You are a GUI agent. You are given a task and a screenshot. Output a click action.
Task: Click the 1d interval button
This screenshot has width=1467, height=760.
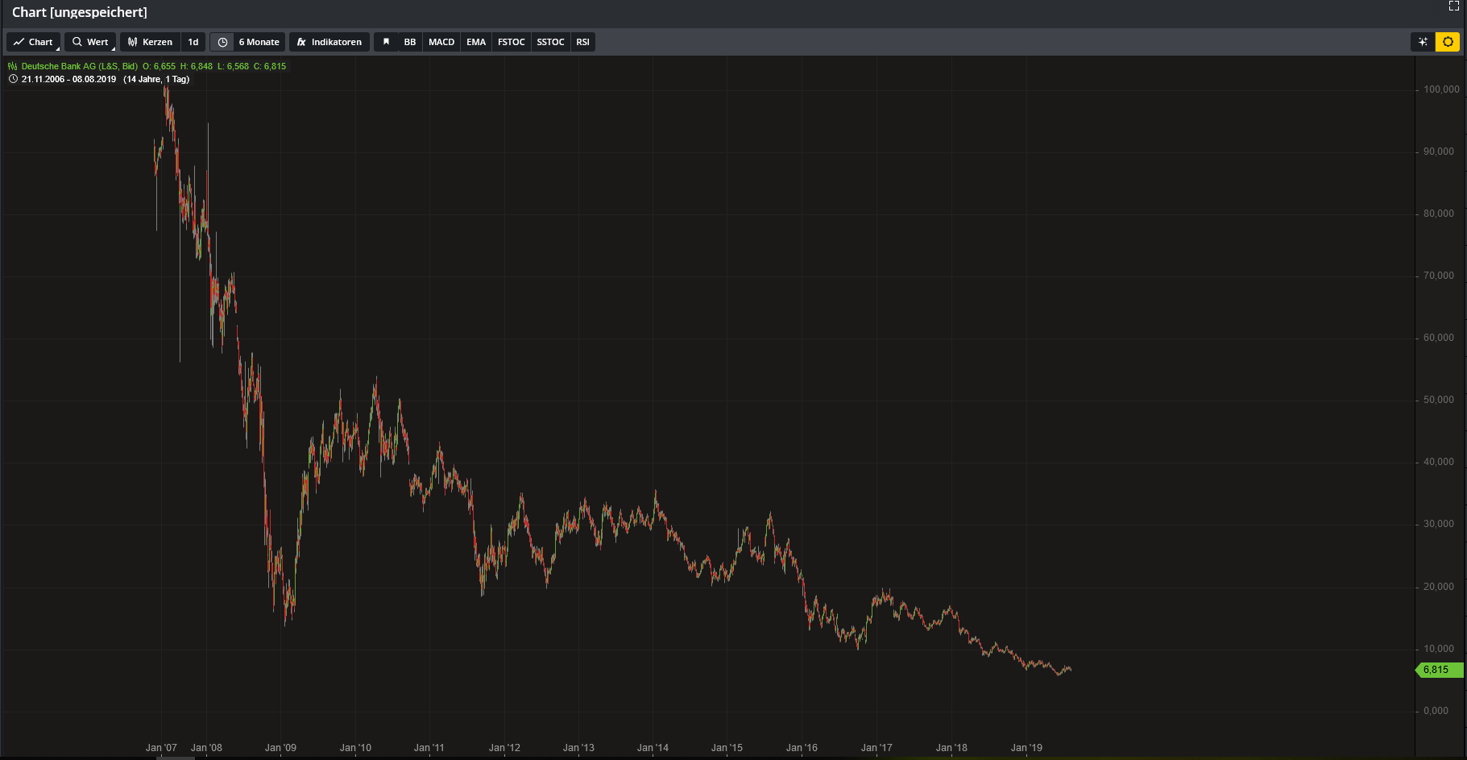193,42
